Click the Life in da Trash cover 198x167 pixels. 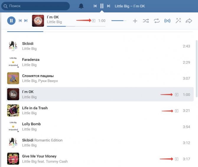13,110
